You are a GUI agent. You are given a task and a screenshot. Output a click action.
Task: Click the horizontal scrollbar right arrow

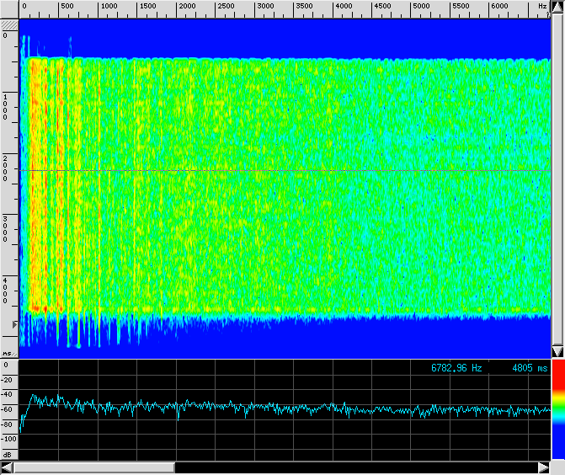[x=544, y=467]
